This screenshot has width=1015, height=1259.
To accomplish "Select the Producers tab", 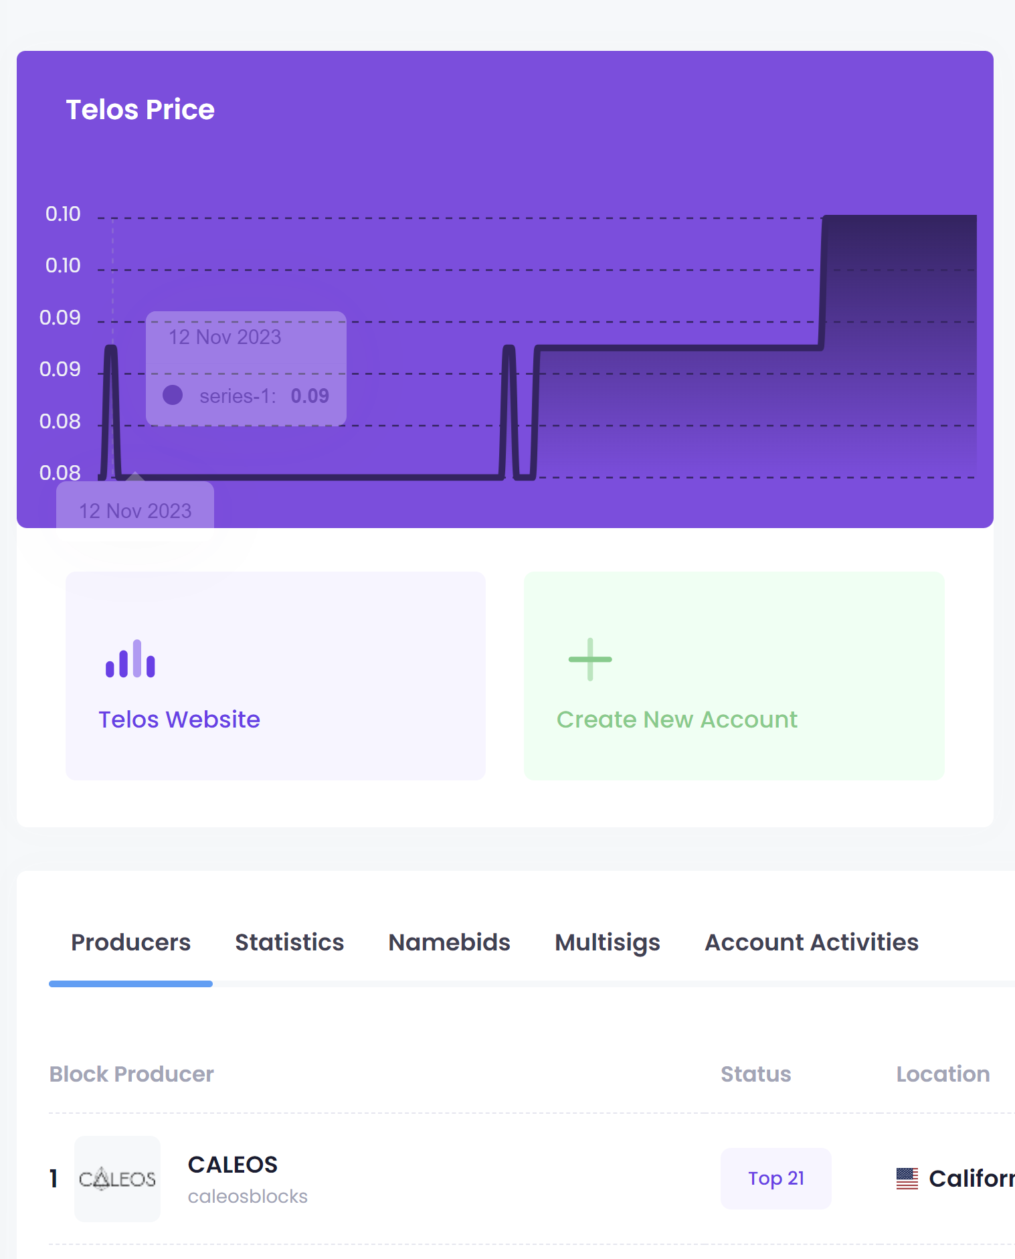I will pos(131,942).
